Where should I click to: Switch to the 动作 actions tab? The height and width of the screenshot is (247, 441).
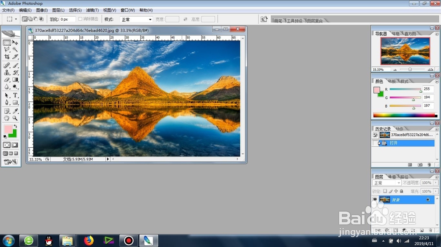pyautogui.click(x=400, y=129)
